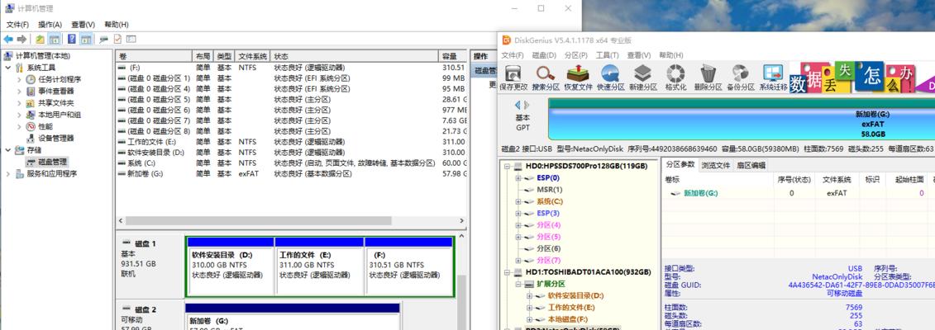Click 格式化 icon in DiskGenius toolbar
Image resolution: width=935 pixels, height=330 pixels.
tap(675, 78)
